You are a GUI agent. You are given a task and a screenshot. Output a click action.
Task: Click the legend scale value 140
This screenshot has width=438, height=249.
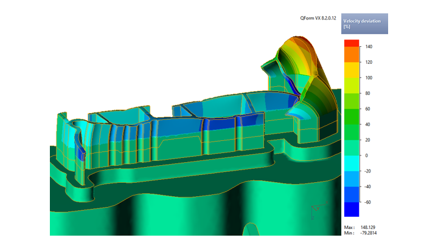pyautogui.click(x=369, y=47)
